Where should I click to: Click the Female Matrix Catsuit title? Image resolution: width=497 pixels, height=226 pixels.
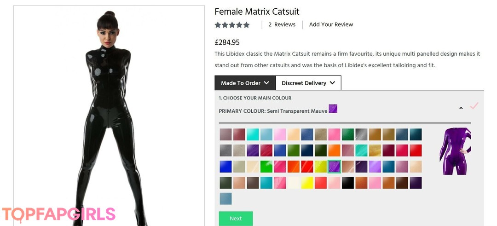(x=257, y=12)
